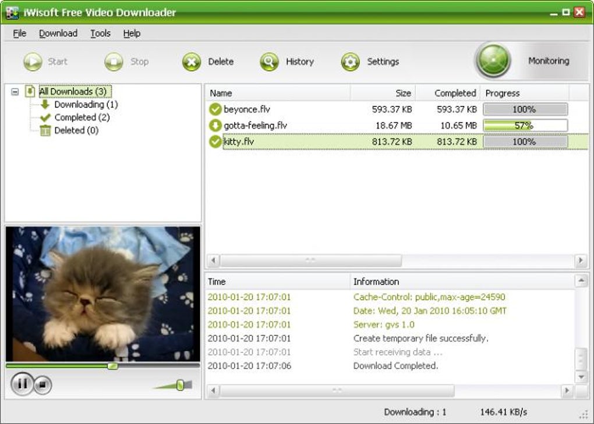
Task: Click the video seek slider handle
Action: (112, 366)
